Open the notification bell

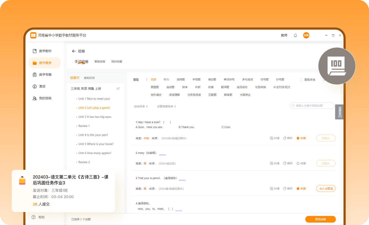[x=296, y=35]
